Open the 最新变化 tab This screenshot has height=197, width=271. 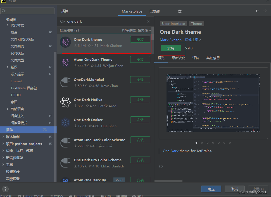click(178, 58)
